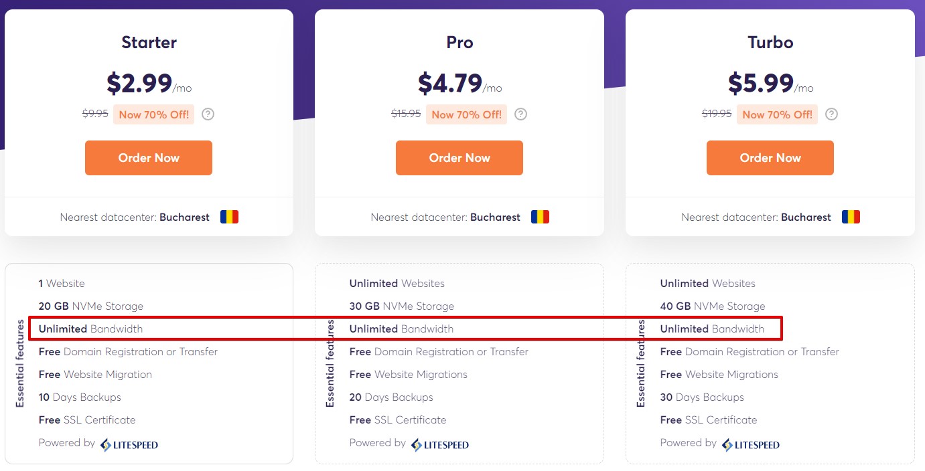
Task: Order the Starter plan now
Action: (x=149, y=158)
